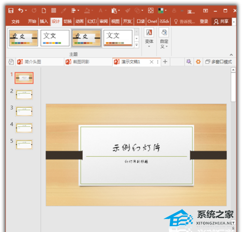Click the slide title 示例幻灯片
The height and width of the screenshot is (232, 242).
[x=136, y=148]
